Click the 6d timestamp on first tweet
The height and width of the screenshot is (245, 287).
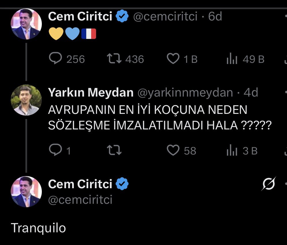pos(215,17)
